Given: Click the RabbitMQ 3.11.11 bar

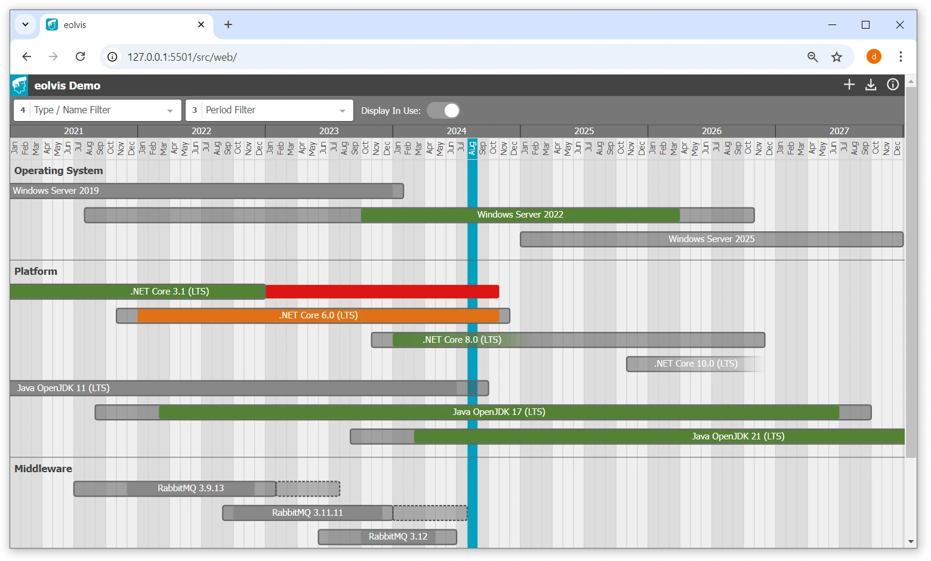Looking at the screenshot, I should pos(307,513).
